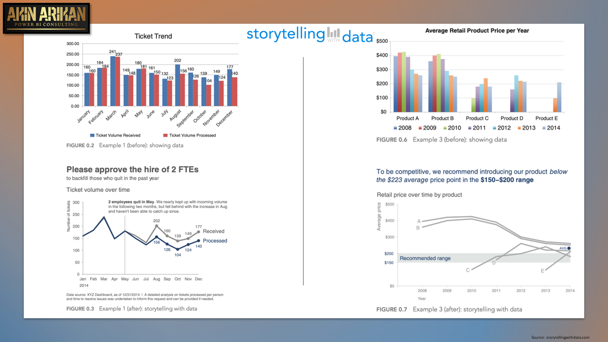608x342 pixels.
Task: Select the 'FIGURE 0.6' caption
Action: (442, 140)
